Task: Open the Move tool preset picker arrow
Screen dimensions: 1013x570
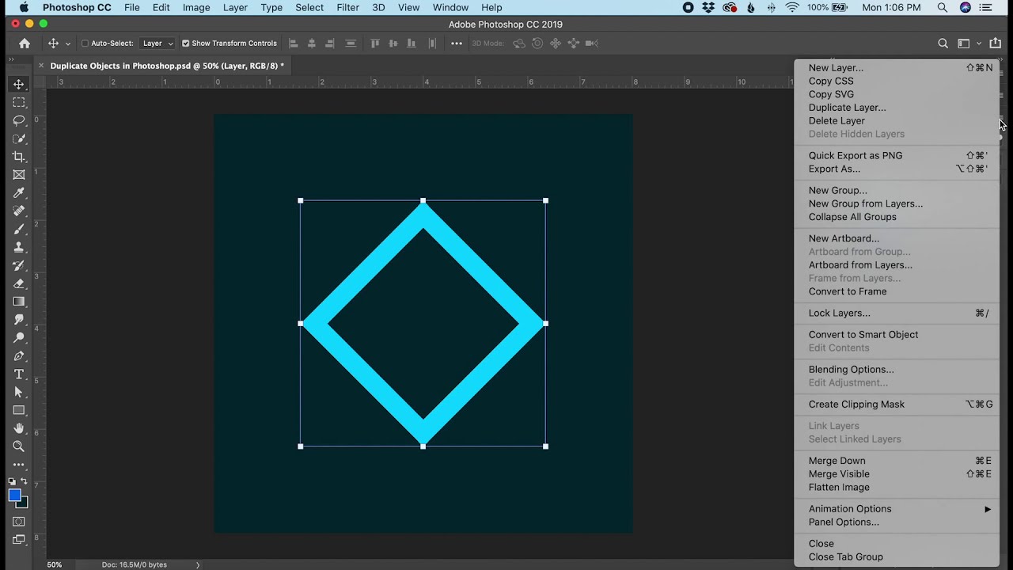Action: (68, 44)
